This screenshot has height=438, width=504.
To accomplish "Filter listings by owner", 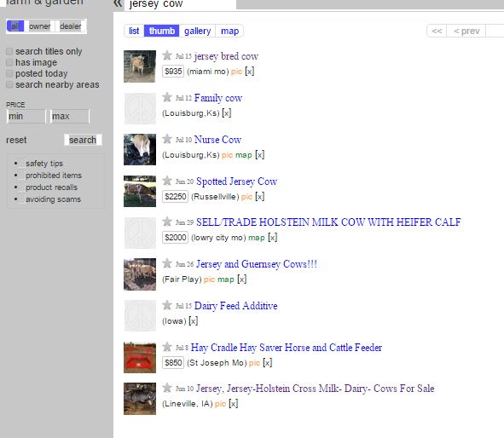I will click(x=40, y=26).
